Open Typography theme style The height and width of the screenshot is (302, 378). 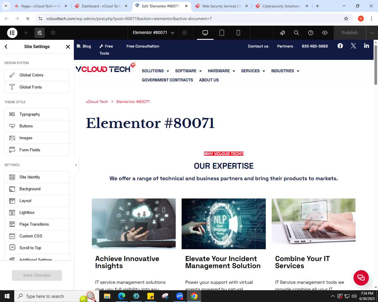coord(37,114)
